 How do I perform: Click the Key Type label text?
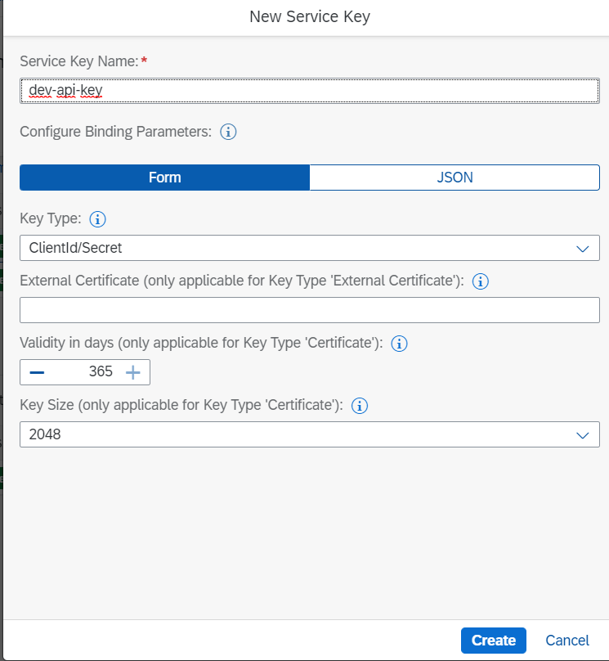pyautogui.click(x=50, y=219)
